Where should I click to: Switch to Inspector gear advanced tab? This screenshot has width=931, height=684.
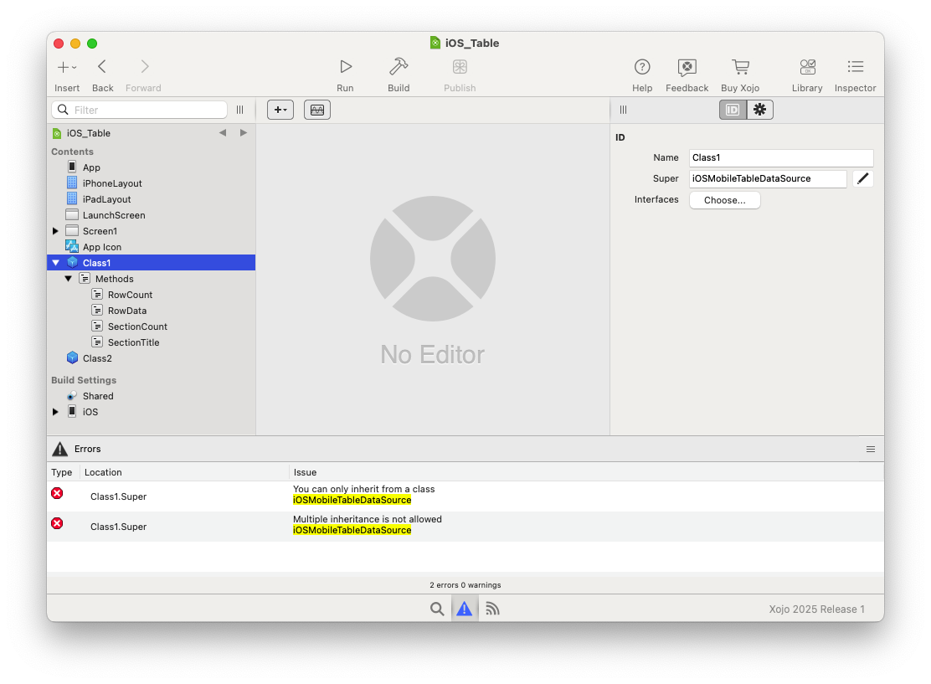(x=760, y=110)
